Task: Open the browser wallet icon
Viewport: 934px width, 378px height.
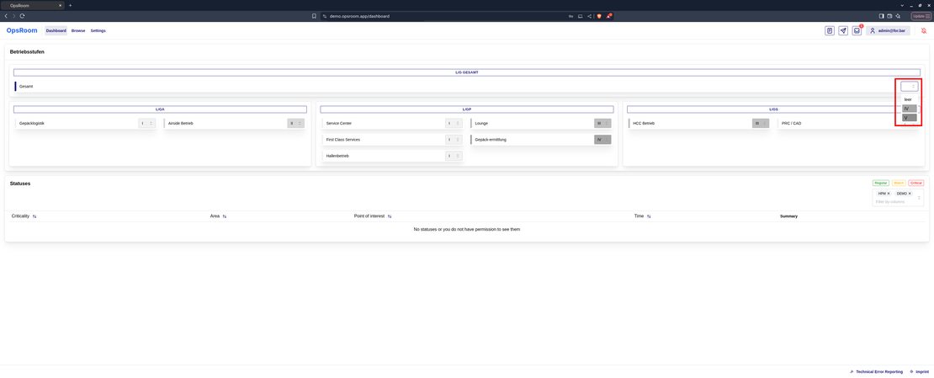Action: 889,16
